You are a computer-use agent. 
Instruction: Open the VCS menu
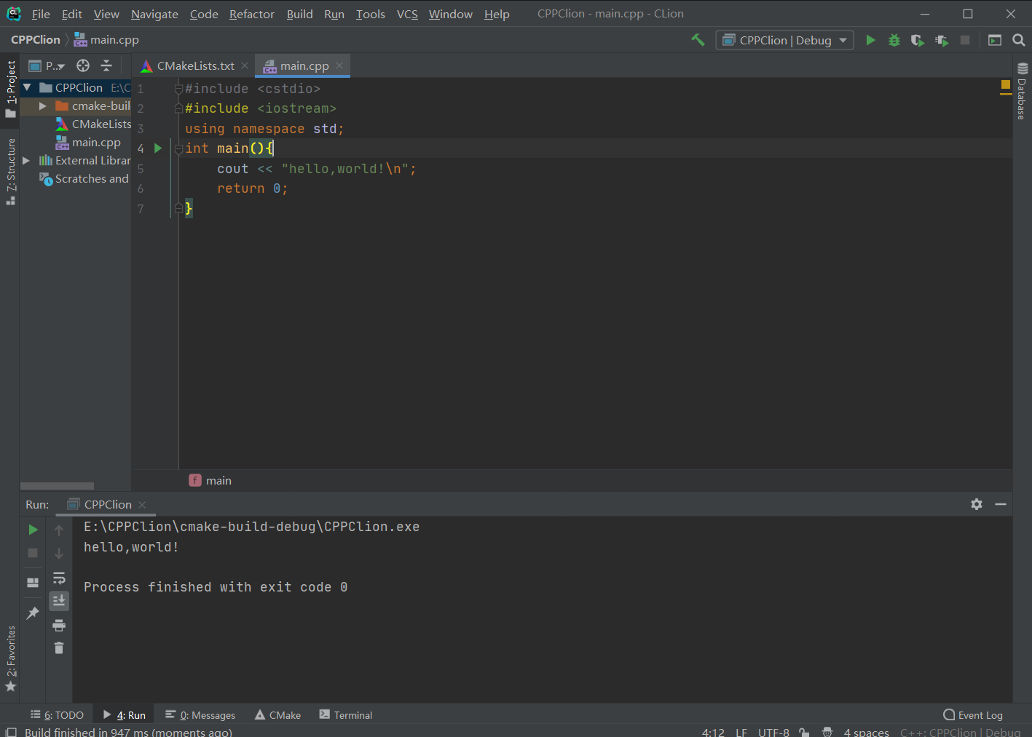[x=407, y=14]
